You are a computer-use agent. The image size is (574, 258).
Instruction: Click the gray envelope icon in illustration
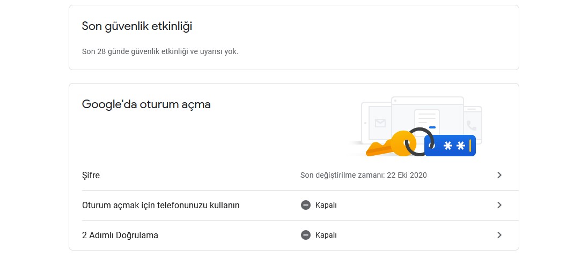[380, 123]
